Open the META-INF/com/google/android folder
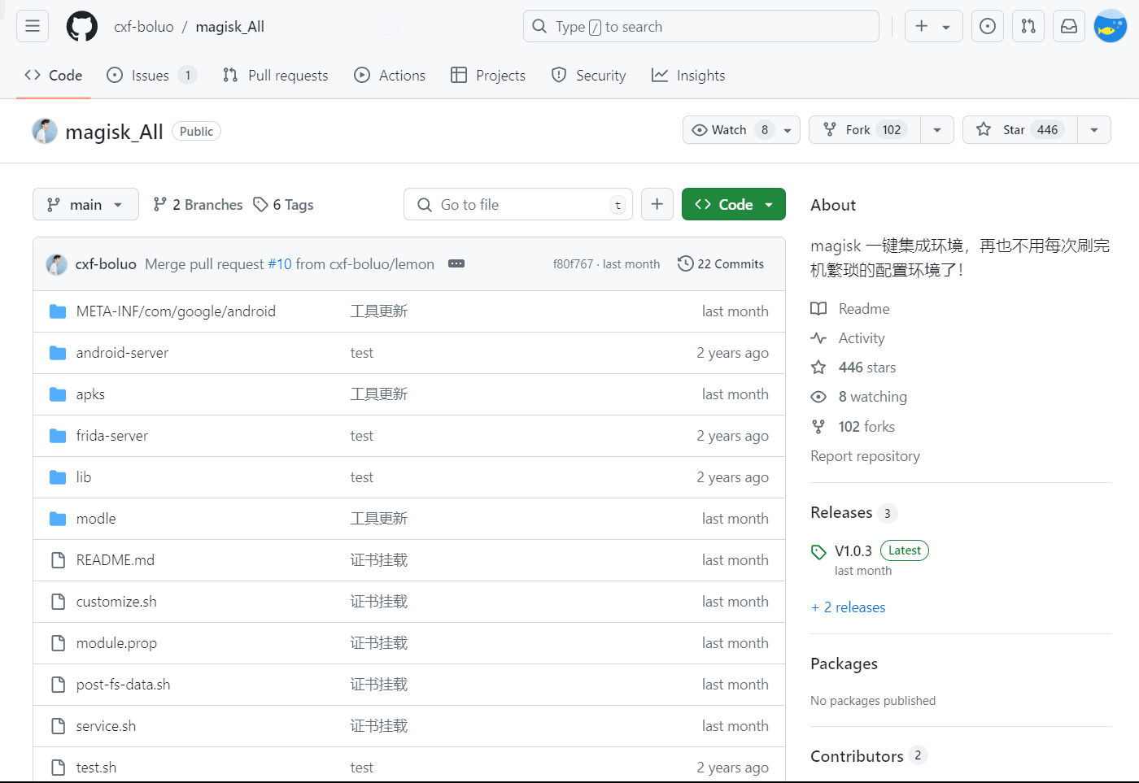The image size is (1139, 783). pos(176,311)
